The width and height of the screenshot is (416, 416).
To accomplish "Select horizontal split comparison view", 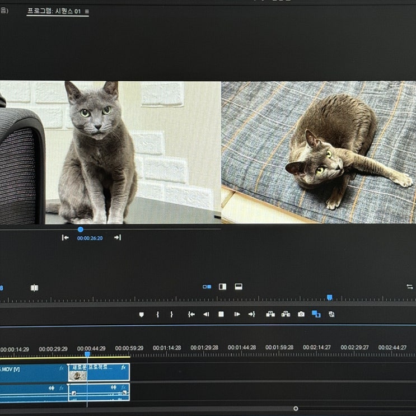I will pos(238,287).
